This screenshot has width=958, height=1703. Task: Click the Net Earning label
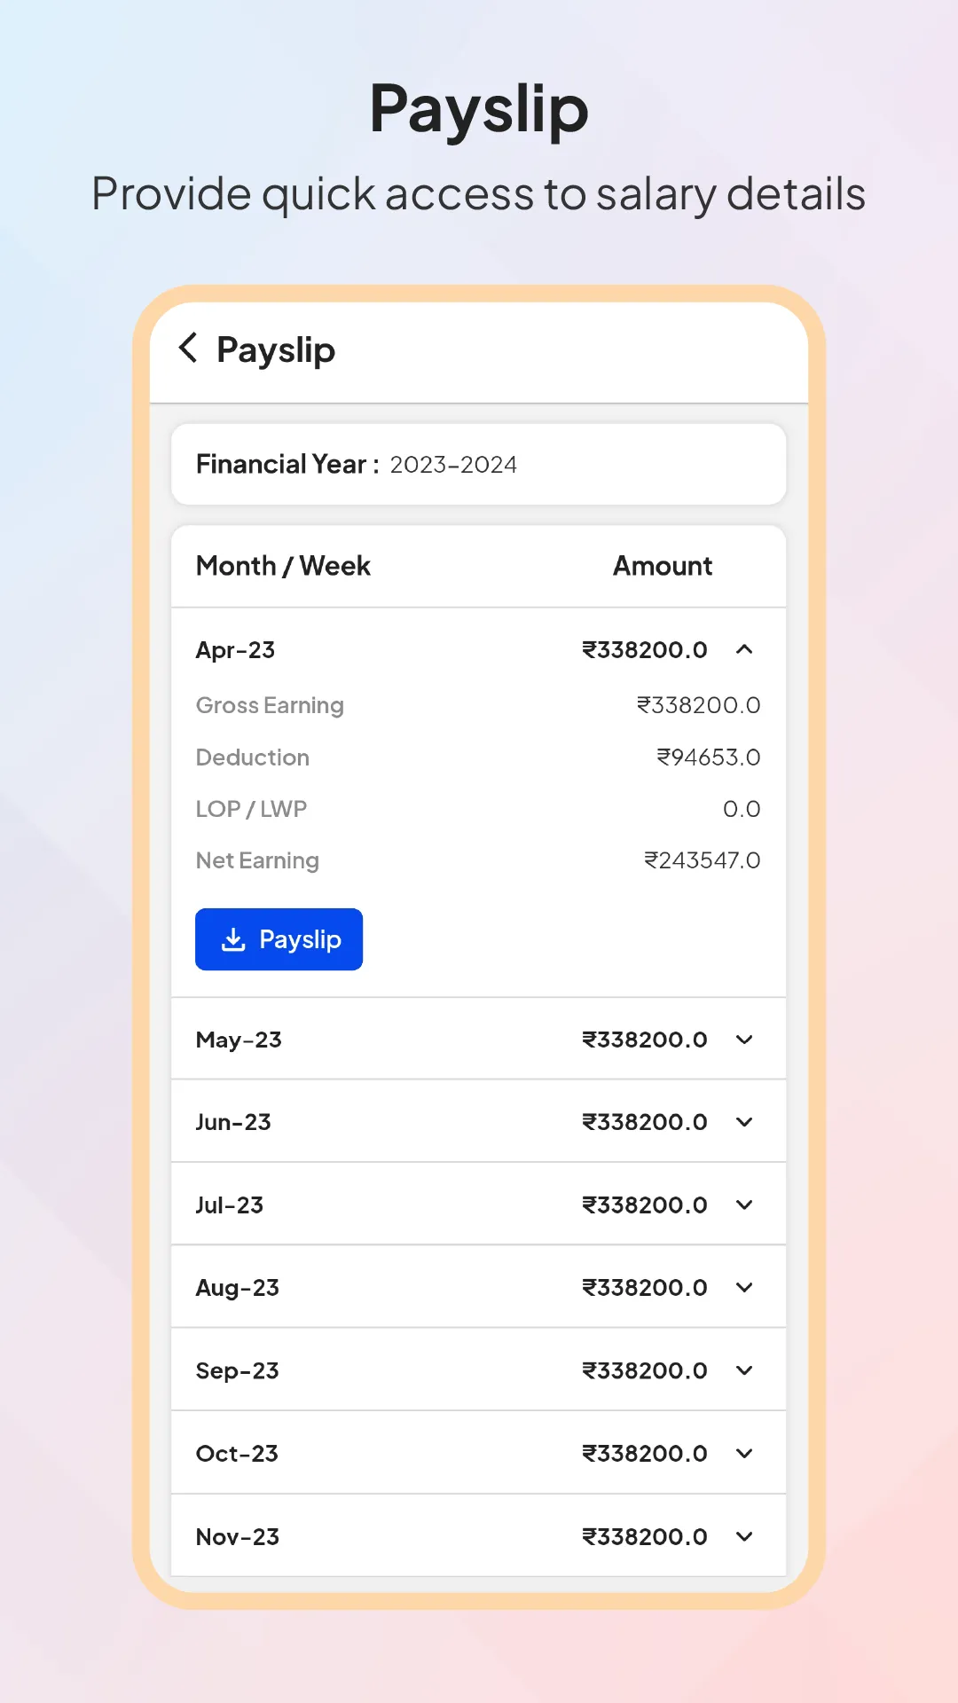(x=256, y=859)
